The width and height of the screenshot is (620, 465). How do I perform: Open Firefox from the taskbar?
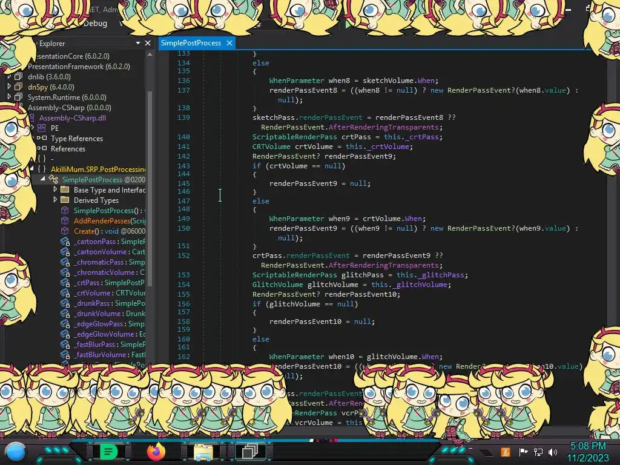pos(156,452)
